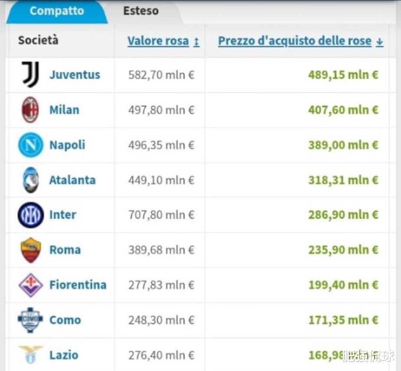Click the Roma crest icon
Image resolution: width=401 pixels, height=371 pixels.
[x=30, y=250]
